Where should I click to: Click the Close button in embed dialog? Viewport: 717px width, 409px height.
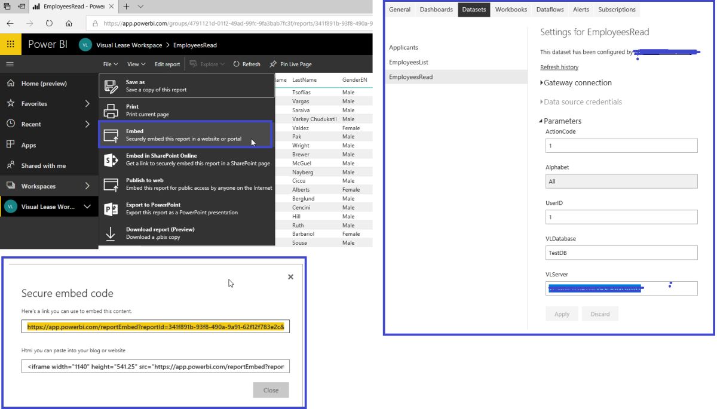pos(271,390)
